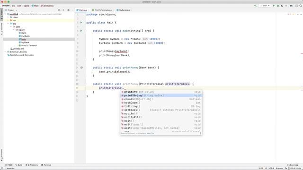Click the Build project hammer icon

[x=255, y=6]
